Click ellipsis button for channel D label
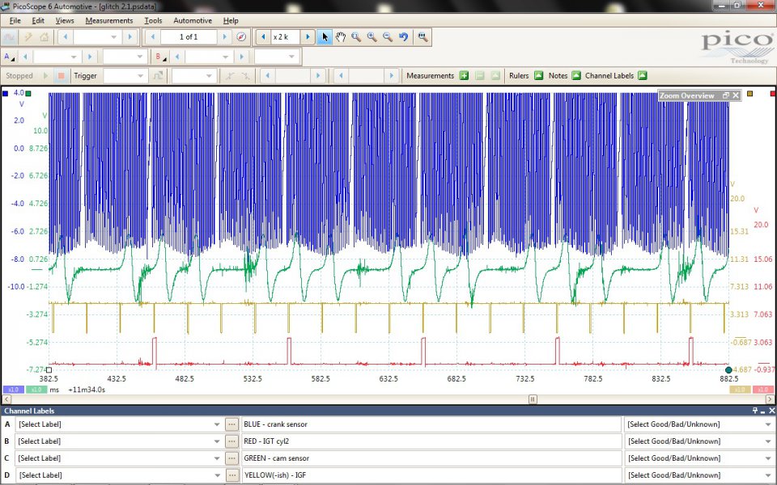Screen dimensions: 777x485 [231, 475]
